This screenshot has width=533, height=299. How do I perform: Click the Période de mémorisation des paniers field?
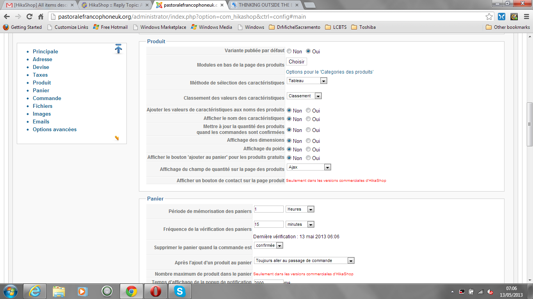click(x=268, y=209)
